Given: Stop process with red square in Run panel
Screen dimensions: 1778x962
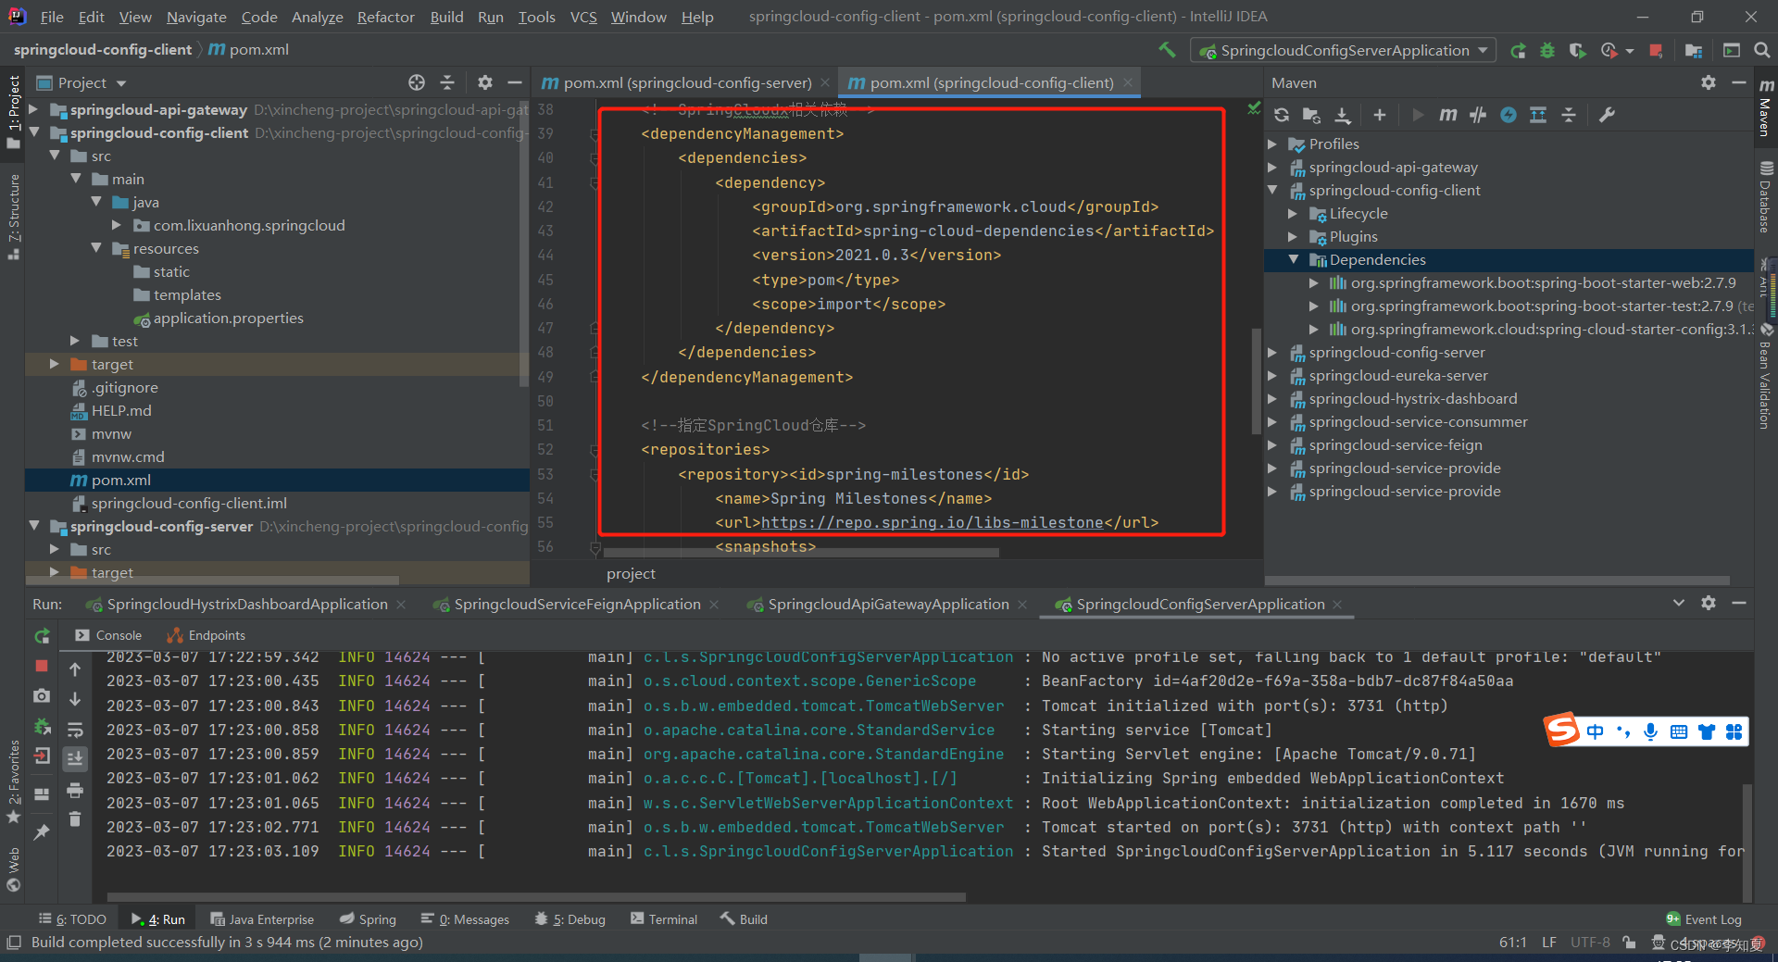Looking at the screenshot, I should [x=42, y=666].
